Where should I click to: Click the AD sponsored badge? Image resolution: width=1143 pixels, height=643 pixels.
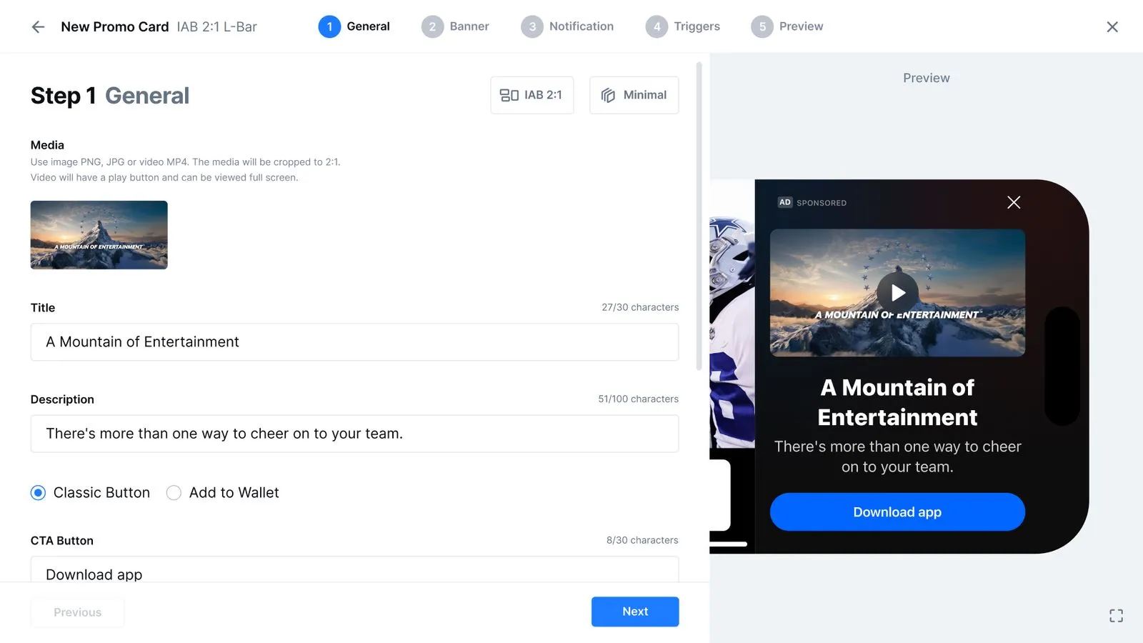pos(785,203)
